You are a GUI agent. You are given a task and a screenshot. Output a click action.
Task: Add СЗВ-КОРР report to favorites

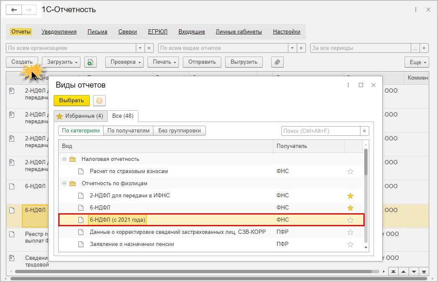(350, 232)
